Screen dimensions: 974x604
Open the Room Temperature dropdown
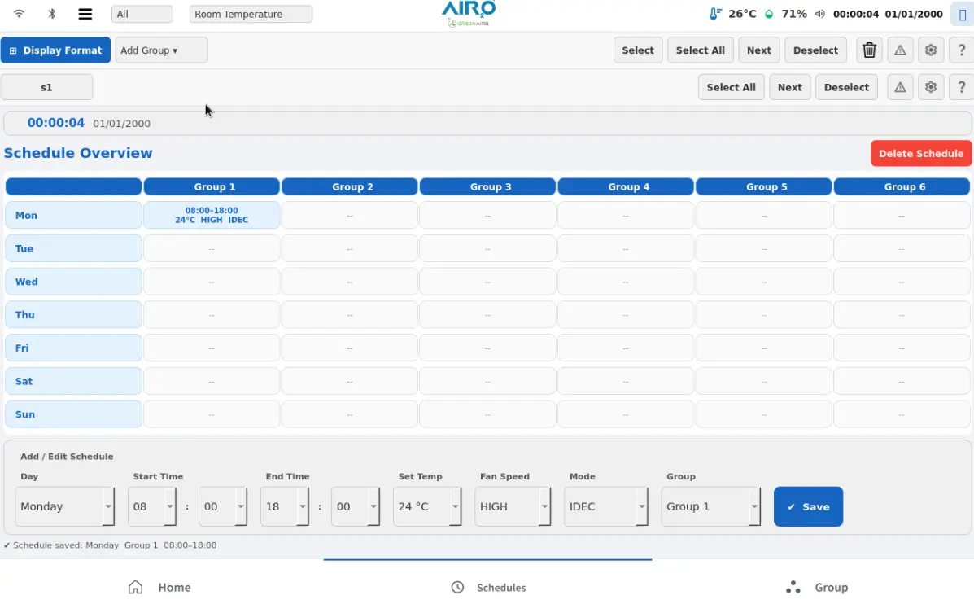[251, 14]
